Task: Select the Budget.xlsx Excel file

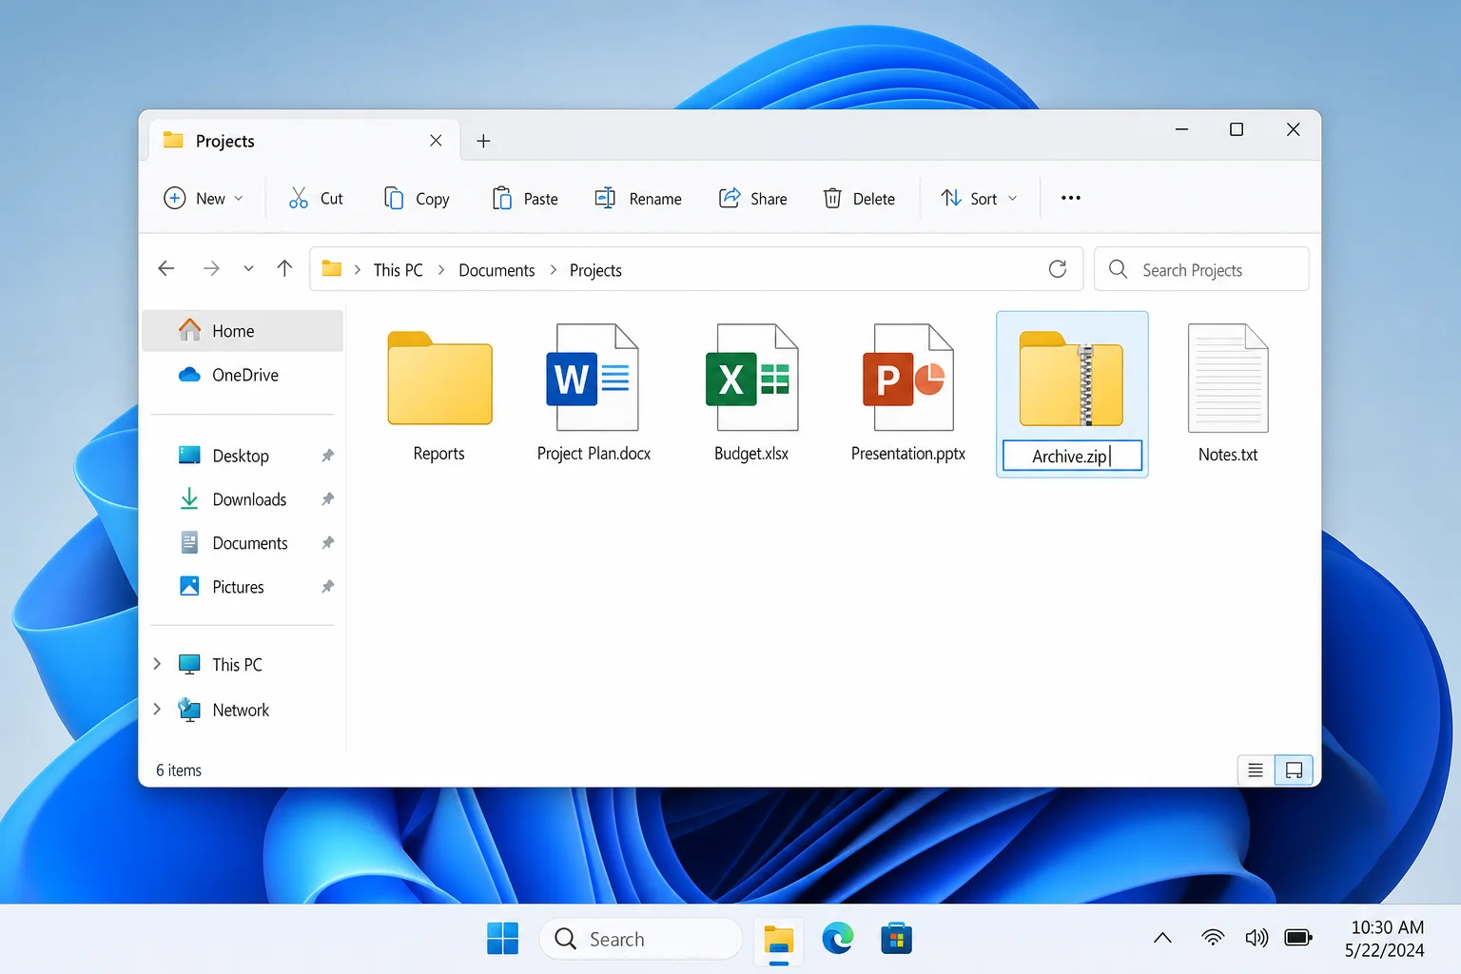Action: (751, 396)
